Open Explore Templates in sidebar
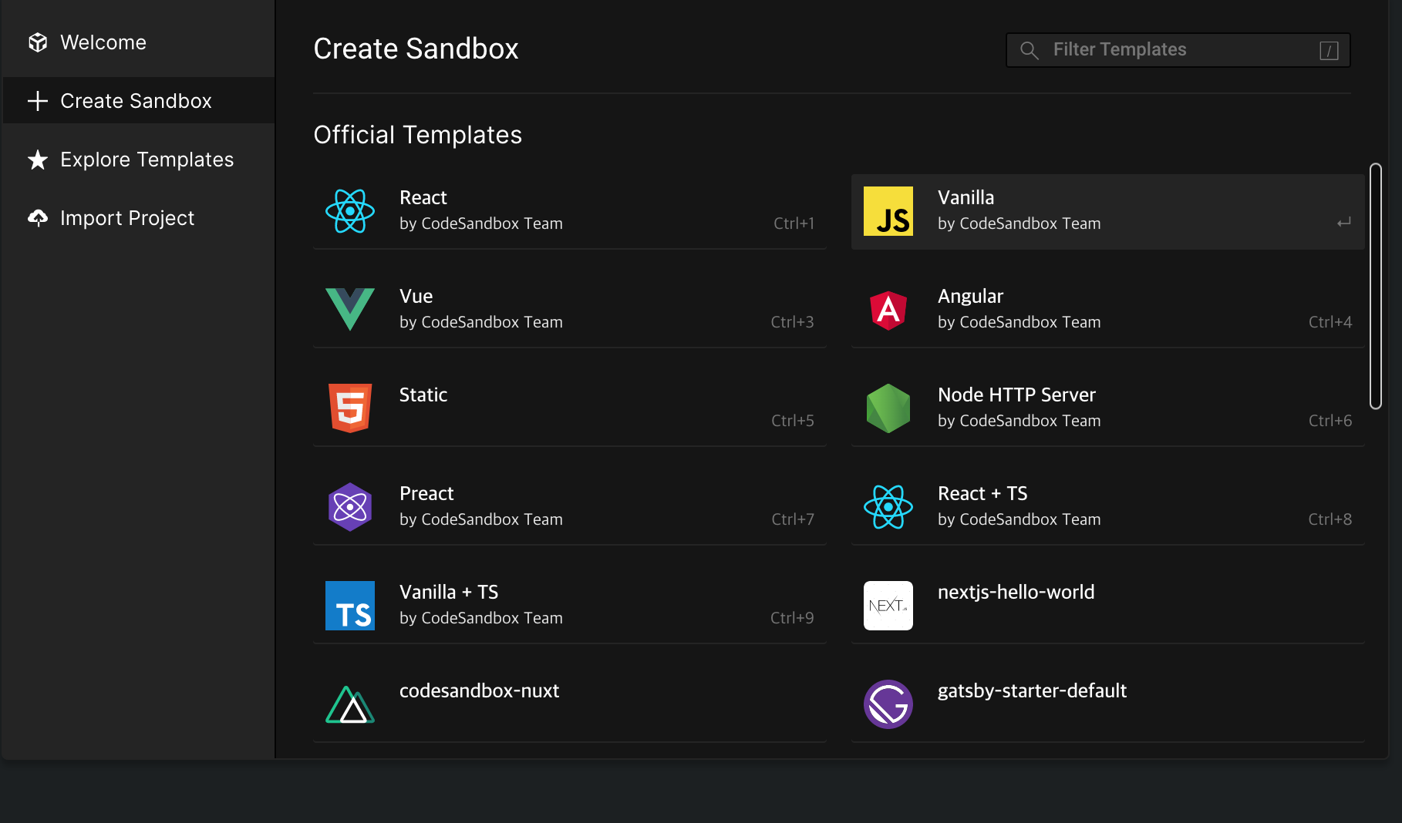Image resolution: width=1402 pixels, height=823 pixels. point(139,160)
